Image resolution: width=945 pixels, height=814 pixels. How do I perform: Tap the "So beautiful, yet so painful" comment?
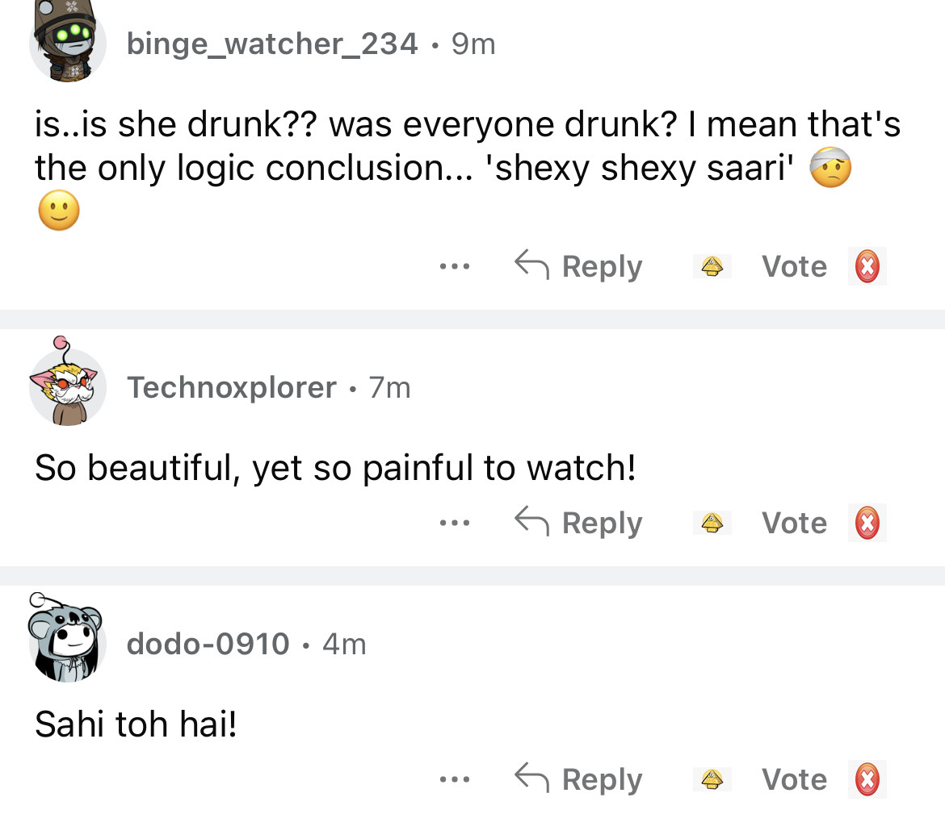334,468
